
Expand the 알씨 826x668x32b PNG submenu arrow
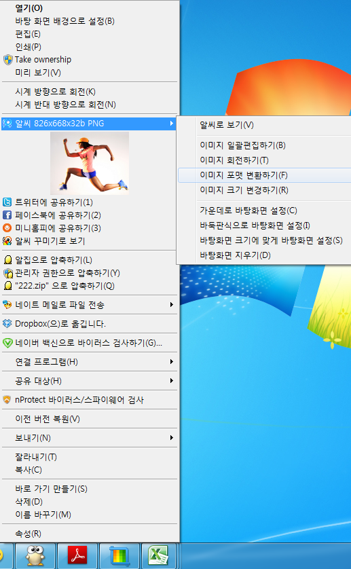coord(171,124)
